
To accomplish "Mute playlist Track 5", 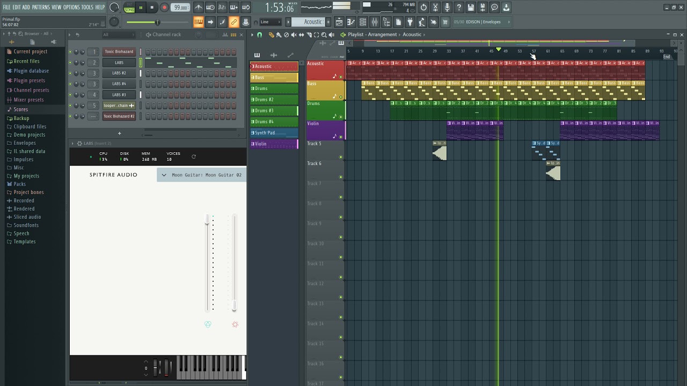I will tap(341, 157).
